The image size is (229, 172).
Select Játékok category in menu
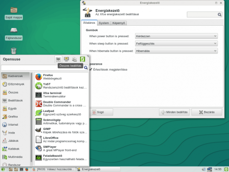pos(16,141)
